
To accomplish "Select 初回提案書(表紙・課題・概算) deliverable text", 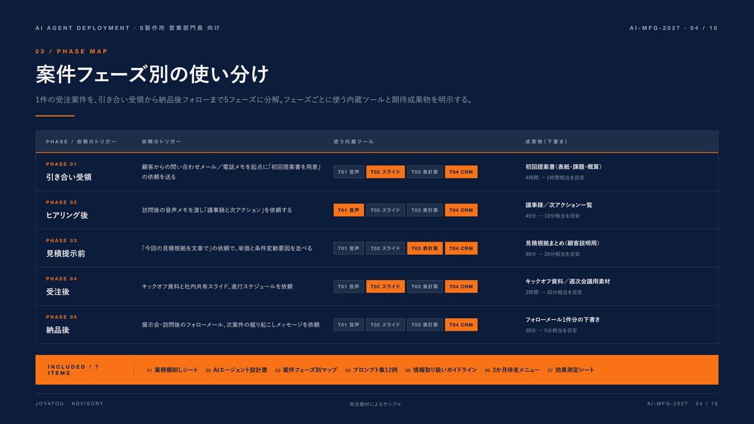I will 564,167.
